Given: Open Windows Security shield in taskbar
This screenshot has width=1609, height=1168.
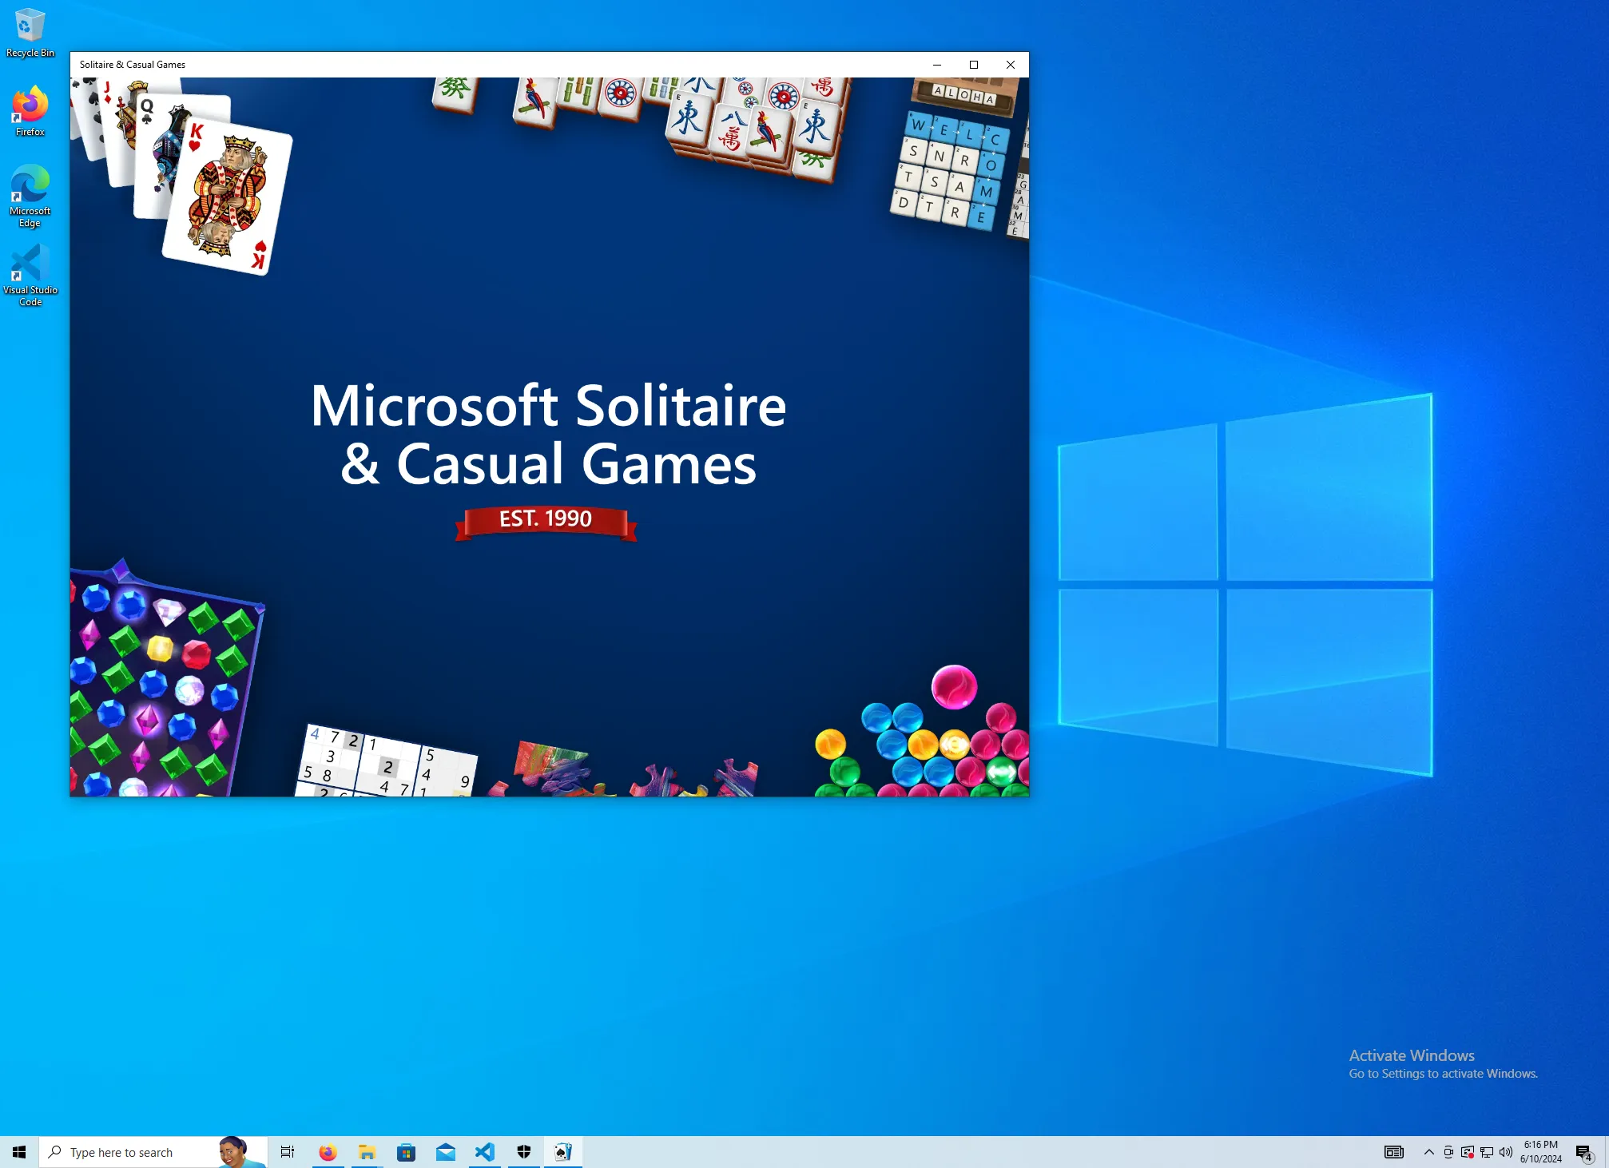Looking at the screenshot, I should coord(524,1152).
